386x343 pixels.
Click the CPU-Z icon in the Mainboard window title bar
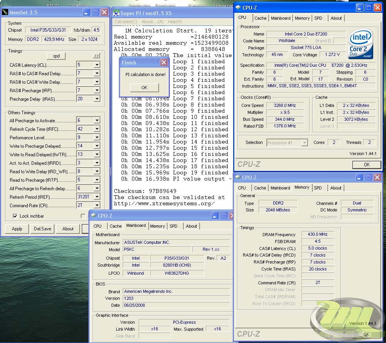coord(93,216)
